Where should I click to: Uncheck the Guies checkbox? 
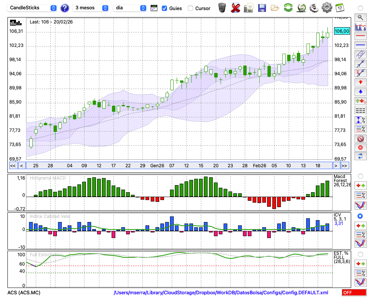[x=164, y=8]
